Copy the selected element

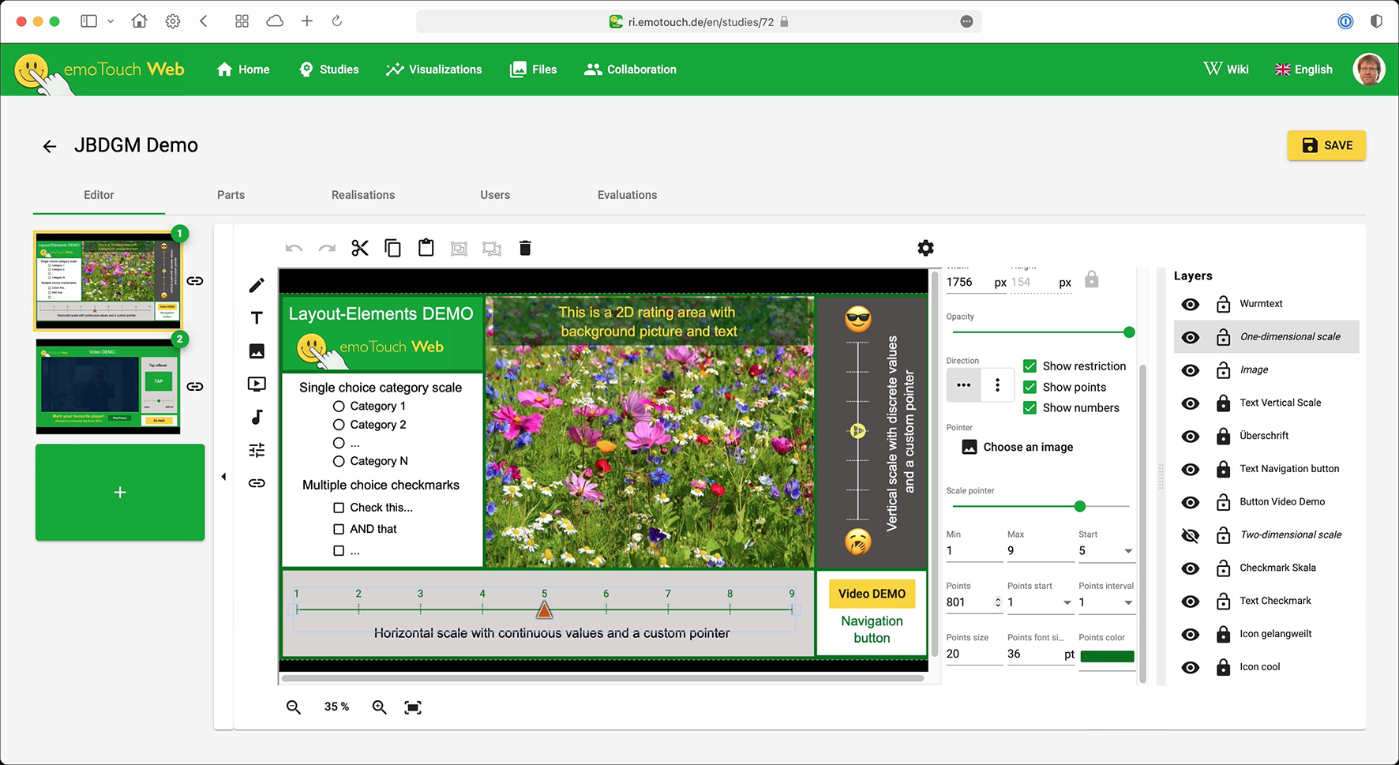point(392,249)
